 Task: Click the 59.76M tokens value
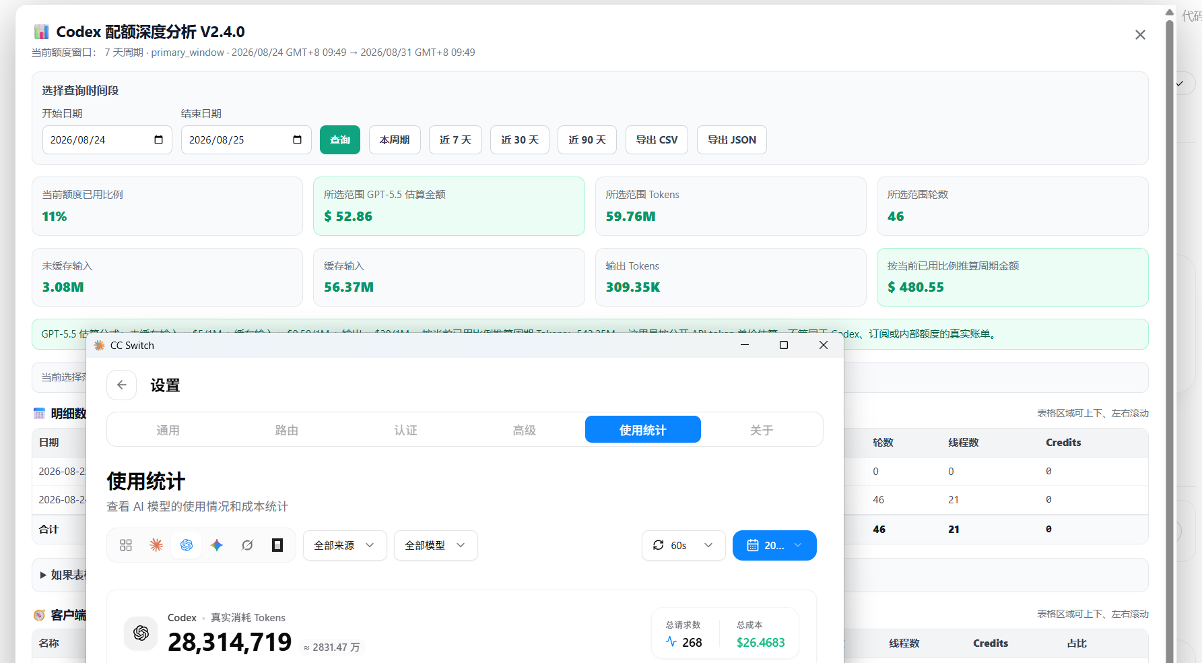tap(630, 216)
